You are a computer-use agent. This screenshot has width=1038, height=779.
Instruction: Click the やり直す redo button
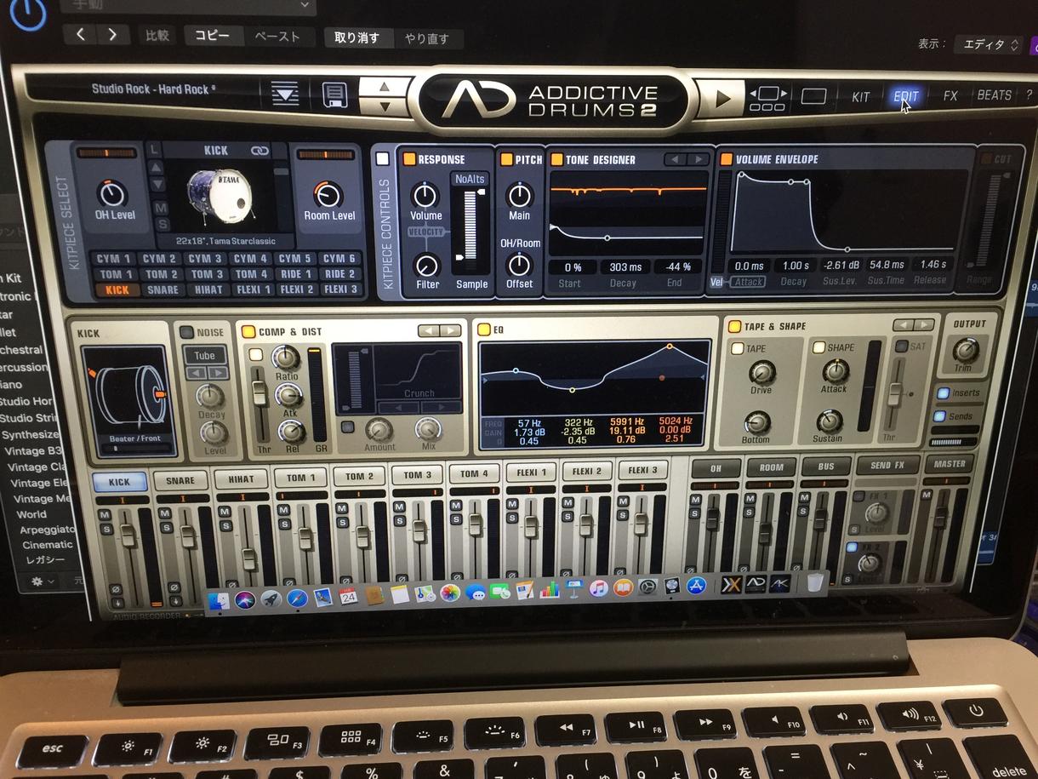tap(428, 38)
